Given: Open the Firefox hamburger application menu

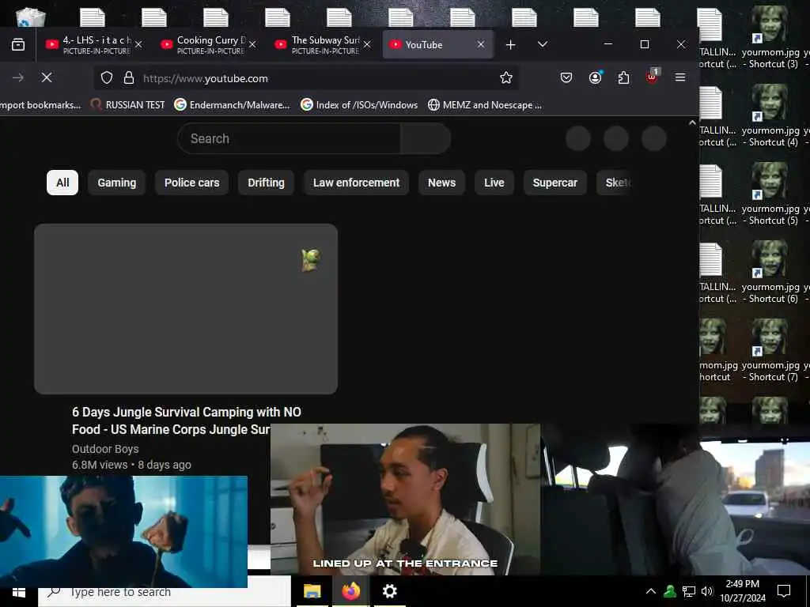Looking at the screenshot, I should pyautogui.click(x=680, y=77).
